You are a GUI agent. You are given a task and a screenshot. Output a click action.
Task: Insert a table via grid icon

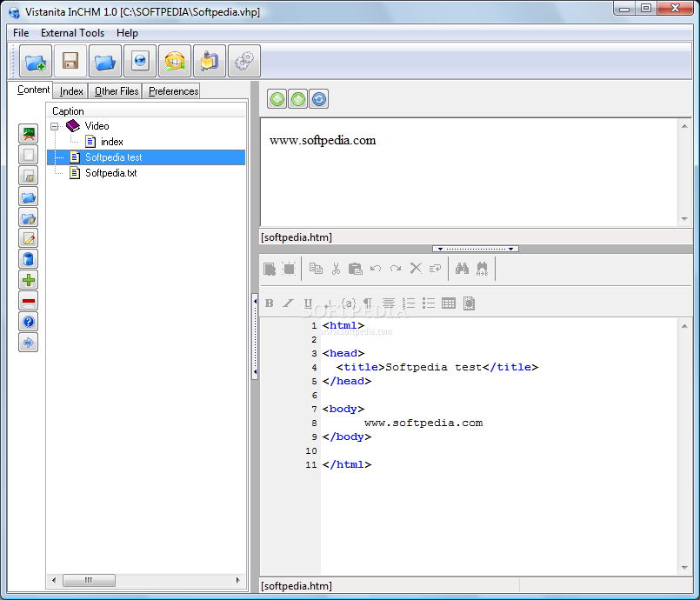449,303
